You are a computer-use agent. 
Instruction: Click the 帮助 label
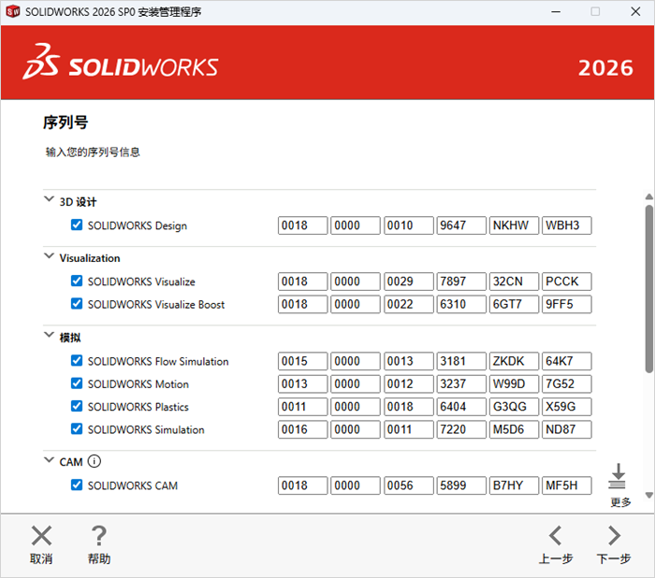click(x=99, y=558)
